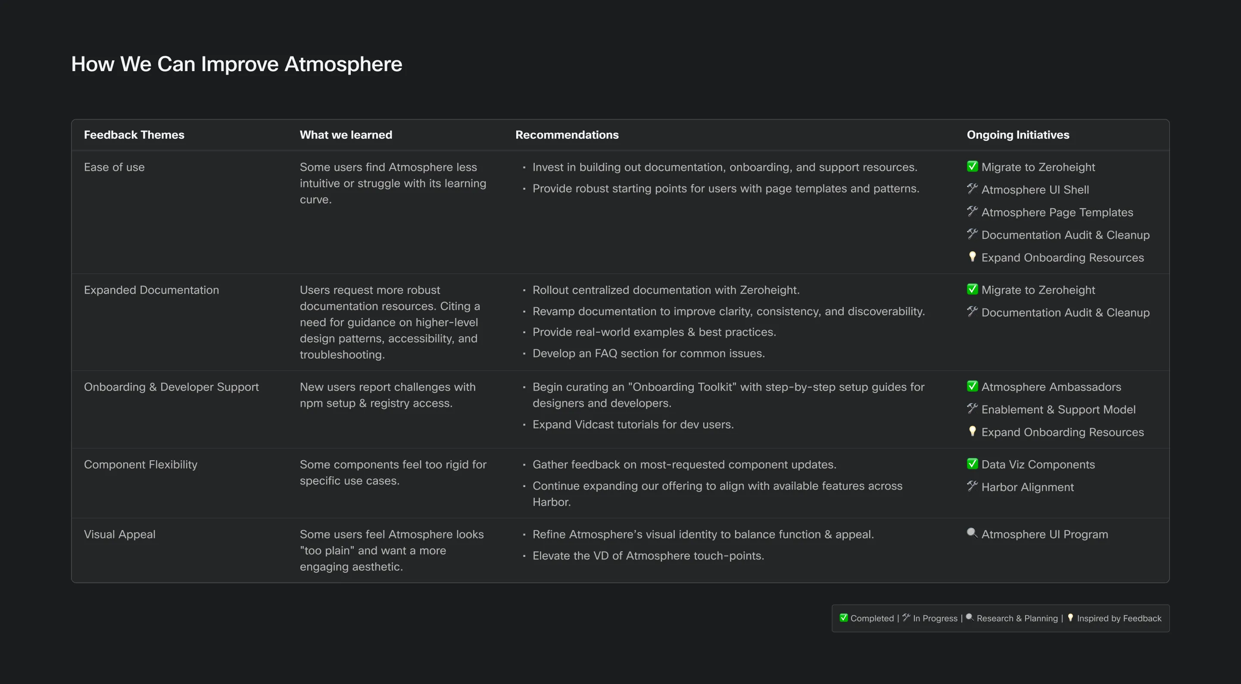Click the green checkmark beside Data Viz Components
The width and height of the screenshot is (1241, 684).
click(x=972, y=464)
